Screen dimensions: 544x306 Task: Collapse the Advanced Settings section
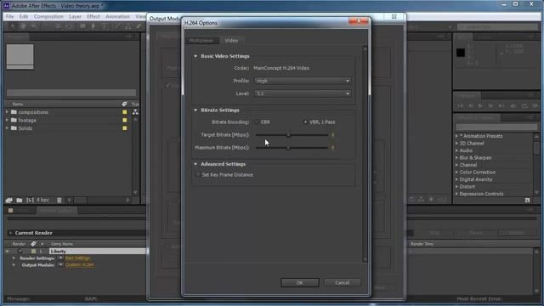click(x=195, y=164)
